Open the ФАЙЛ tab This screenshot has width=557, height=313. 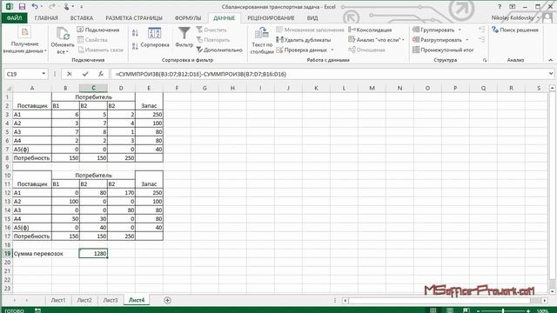click(14, 17)
